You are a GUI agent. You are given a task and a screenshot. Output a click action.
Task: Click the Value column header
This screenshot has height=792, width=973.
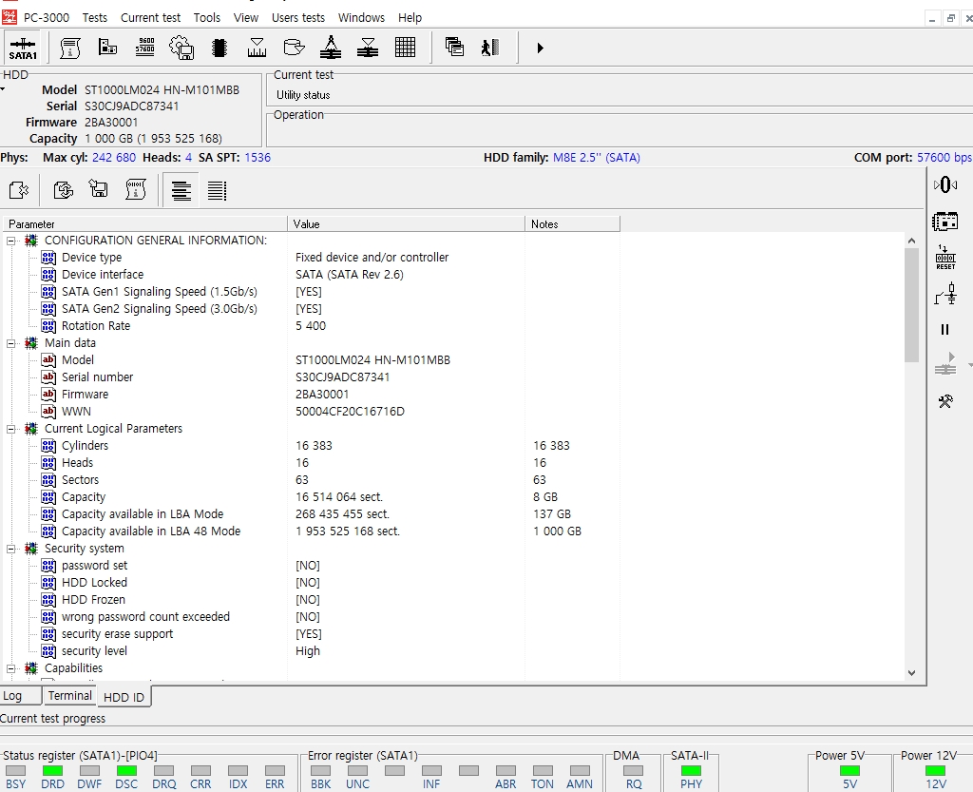406,224
